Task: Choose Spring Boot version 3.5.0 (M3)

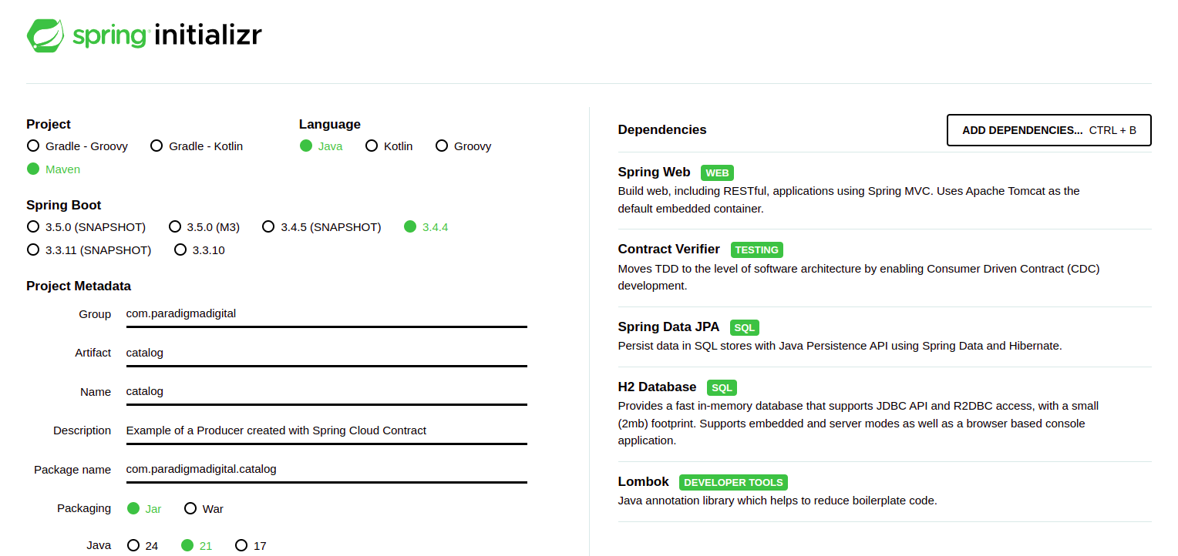Action: pyautogui.click(x=175, y=226)
